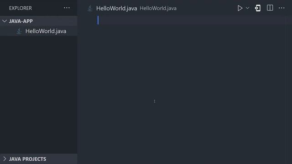292x164 pixels.
Task: Click the open changes icon in the editor toolbar
Action: pyautogui.click(x=258, y=8)
